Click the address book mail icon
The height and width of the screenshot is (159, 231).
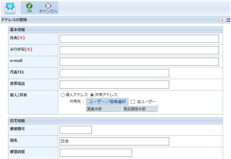[x=10, y=8]
